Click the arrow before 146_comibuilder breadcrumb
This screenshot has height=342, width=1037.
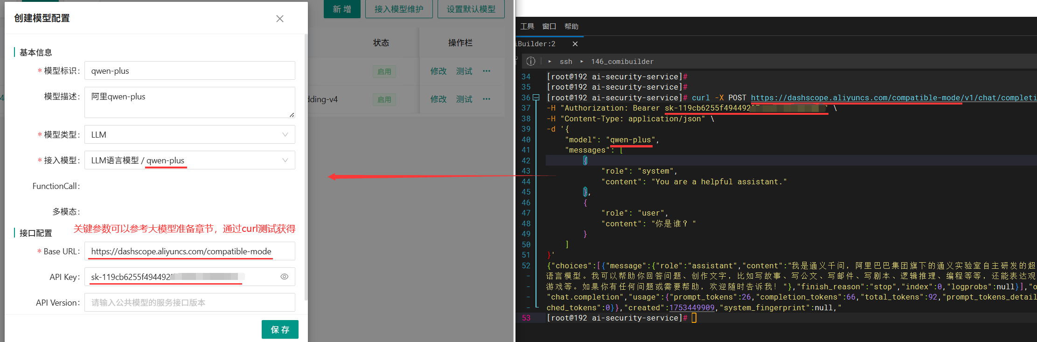tap(582, 62)
